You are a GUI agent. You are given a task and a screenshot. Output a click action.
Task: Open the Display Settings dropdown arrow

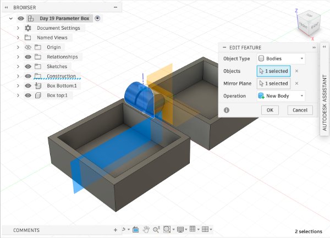186,229
